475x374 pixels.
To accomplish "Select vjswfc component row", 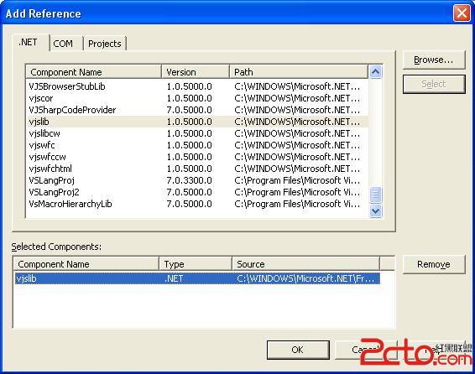I will pyautogui.click(x=197, y=145).
